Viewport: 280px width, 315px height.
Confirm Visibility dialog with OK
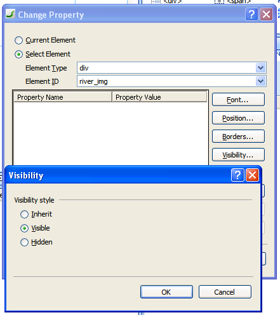coord(166,292)
